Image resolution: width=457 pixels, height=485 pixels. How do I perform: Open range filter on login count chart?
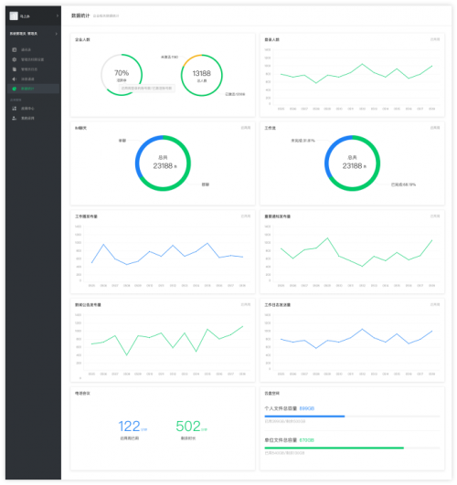(x=435, y=39)
